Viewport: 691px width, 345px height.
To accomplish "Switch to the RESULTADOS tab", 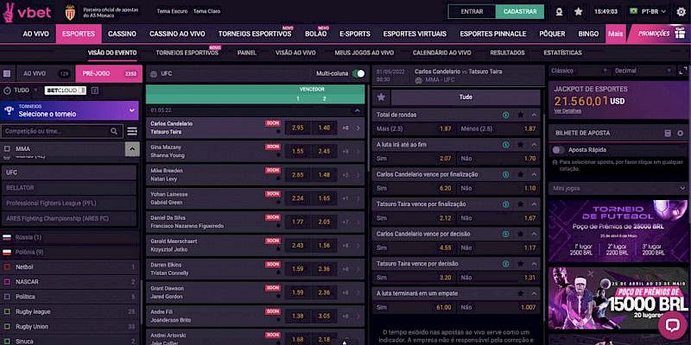I will (507, 53).
